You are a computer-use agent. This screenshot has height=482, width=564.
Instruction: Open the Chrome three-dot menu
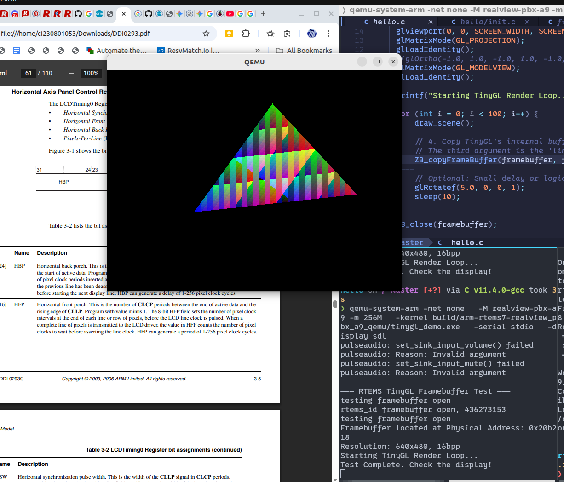point(328,34)
